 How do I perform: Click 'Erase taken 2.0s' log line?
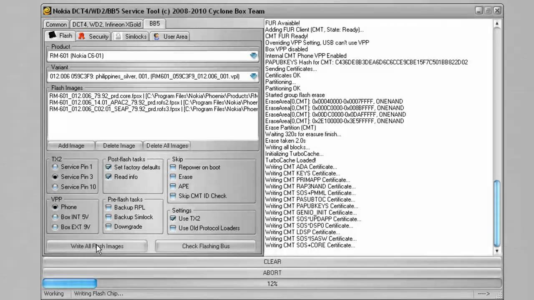pyautogui.click(x=285, y=141)
